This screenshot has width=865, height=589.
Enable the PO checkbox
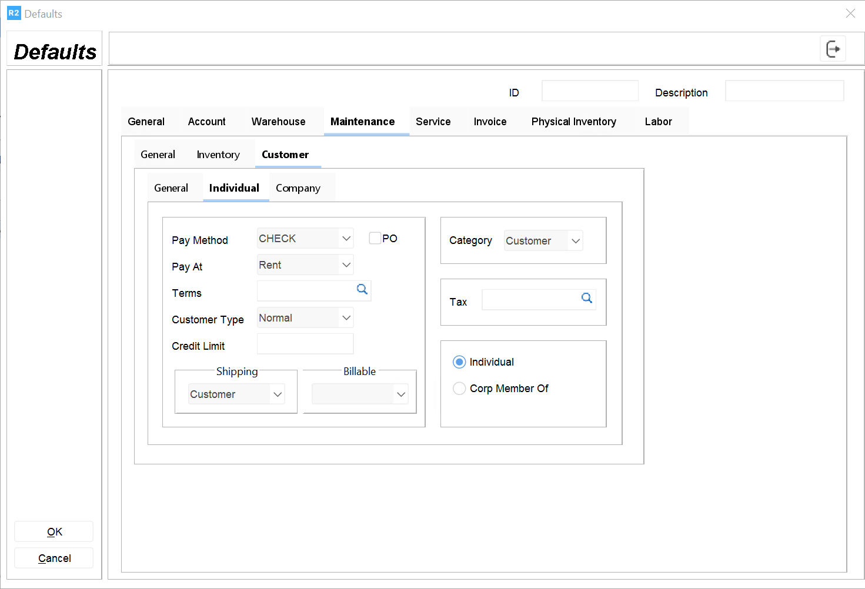[375, 238]
